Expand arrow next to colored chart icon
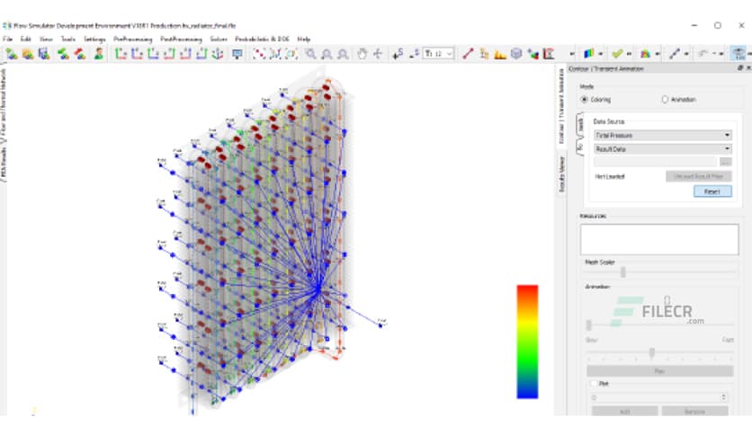 pos(658,54)
